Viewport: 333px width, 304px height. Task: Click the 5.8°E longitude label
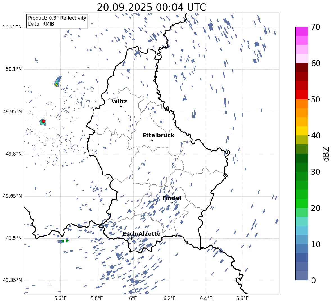coord(97,298)
